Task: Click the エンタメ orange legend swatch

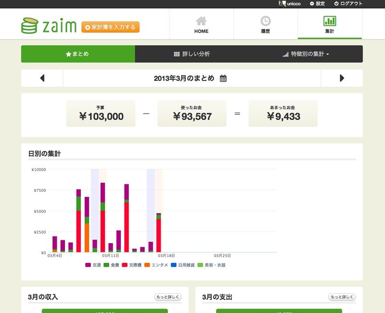Action: point(148,265)
